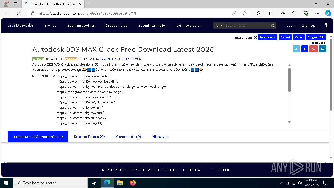334x188 pixels.
Task: Open the notifications center icon
Action: [325, 183]
